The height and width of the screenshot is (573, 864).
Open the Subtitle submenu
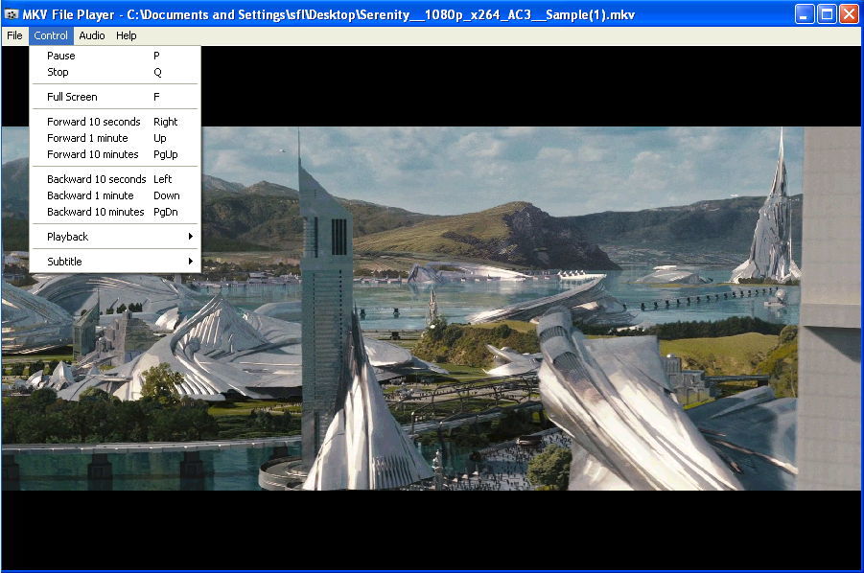[x=64, y=261]
